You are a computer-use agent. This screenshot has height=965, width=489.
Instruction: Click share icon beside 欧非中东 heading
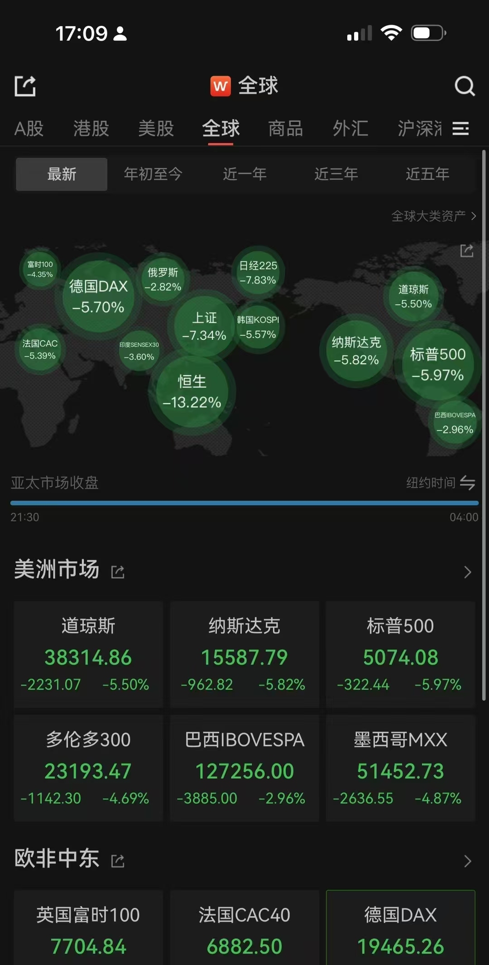point(118,861)
